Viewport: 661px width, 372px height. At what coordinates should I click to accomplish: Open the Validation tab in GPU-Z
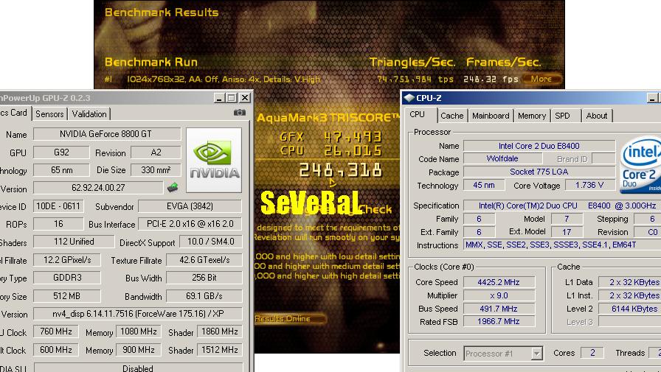(x=89, y=114)
